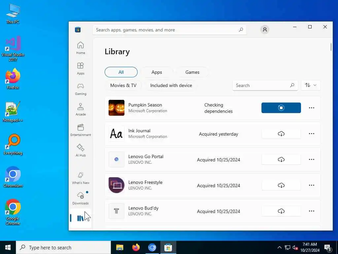Screen dimensions: 338x254
Task: Open Home in Store sidebar
Action: click(81, 48)
